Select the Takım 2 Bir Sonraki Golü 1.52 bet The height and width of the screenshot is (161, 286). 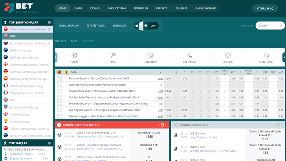(x=265, y=135)
